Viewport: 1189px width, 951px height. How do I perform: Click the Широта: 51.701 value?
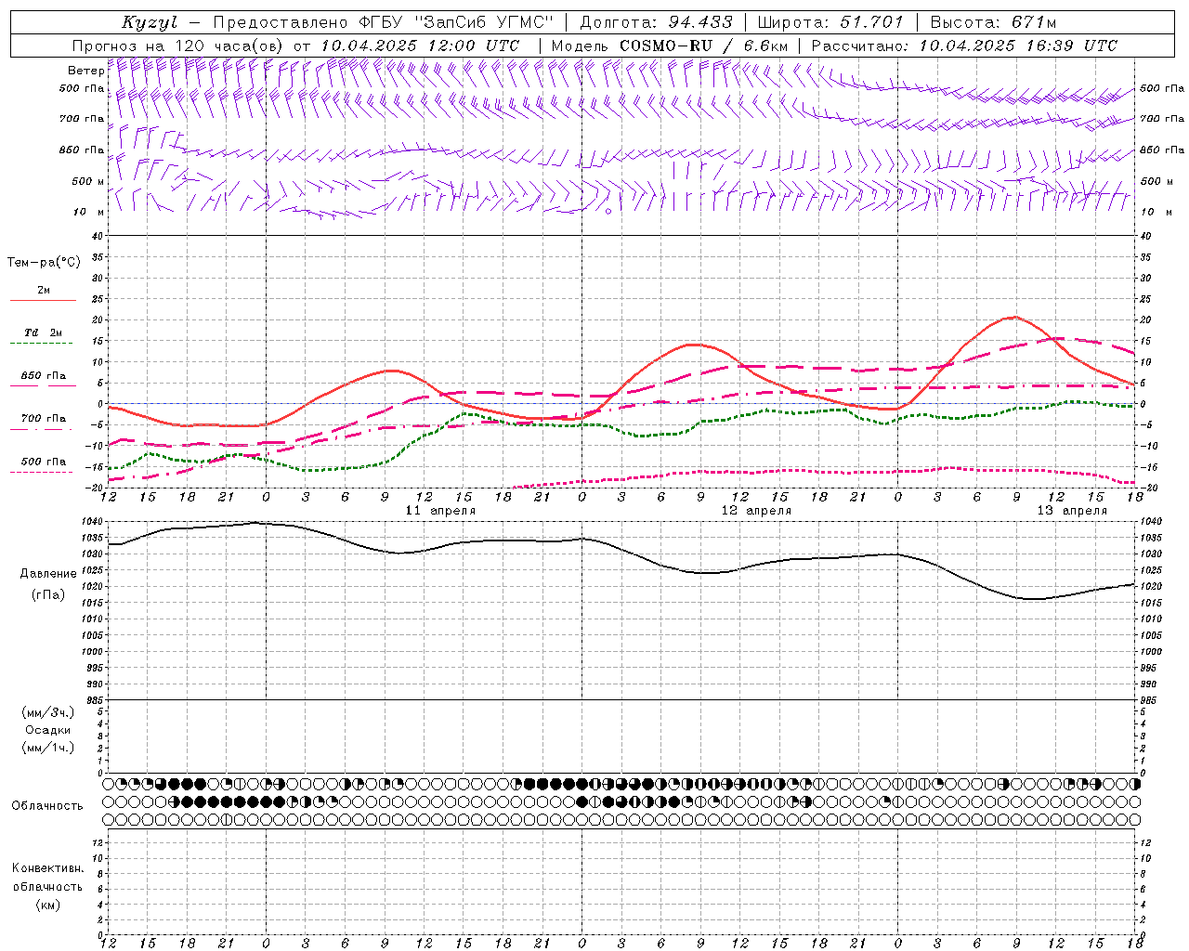[x=830, y=22]
